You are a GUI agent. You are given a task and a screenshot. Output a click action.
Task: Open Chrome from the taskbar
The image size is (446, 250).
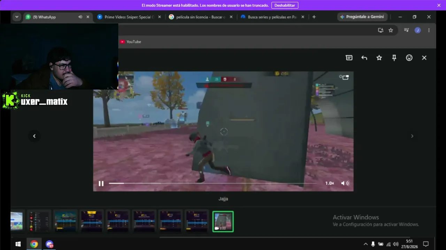point(34,244)
